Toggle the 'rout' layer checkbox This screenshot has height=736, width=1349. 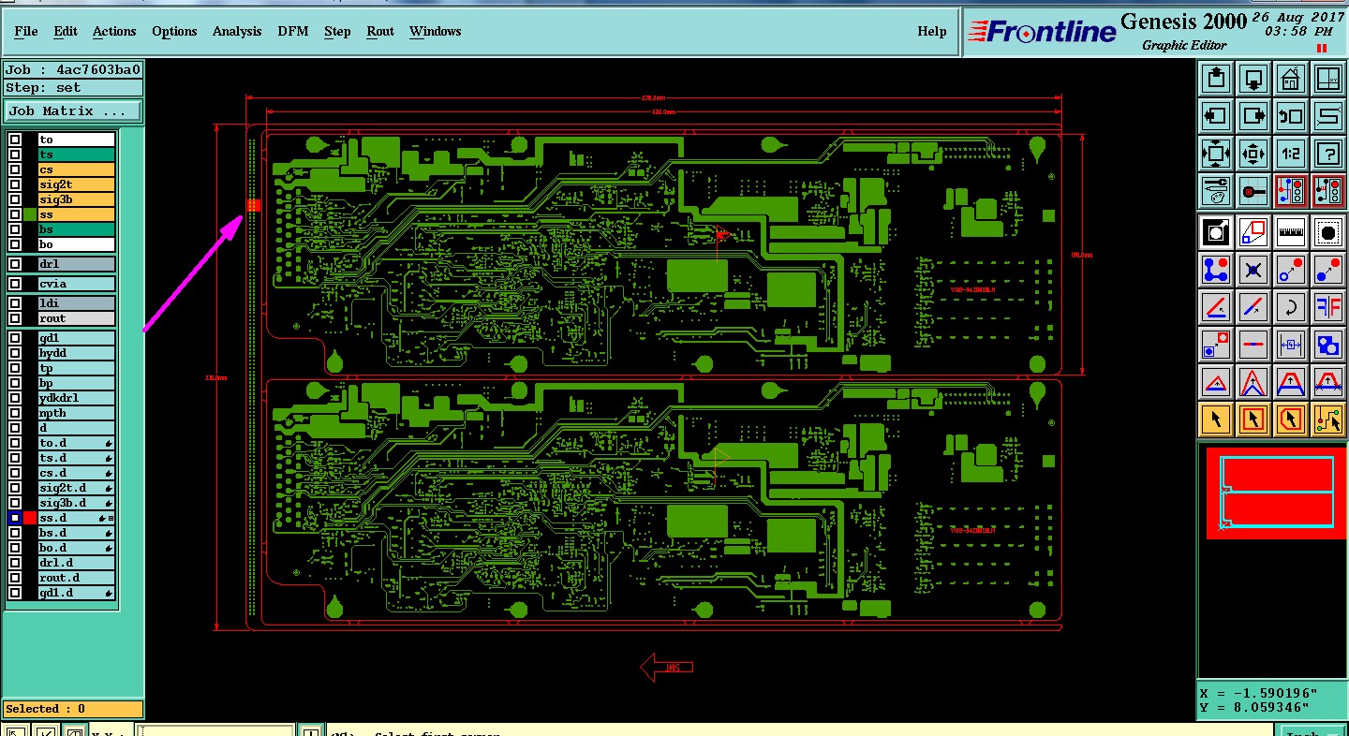coord(15,318)
